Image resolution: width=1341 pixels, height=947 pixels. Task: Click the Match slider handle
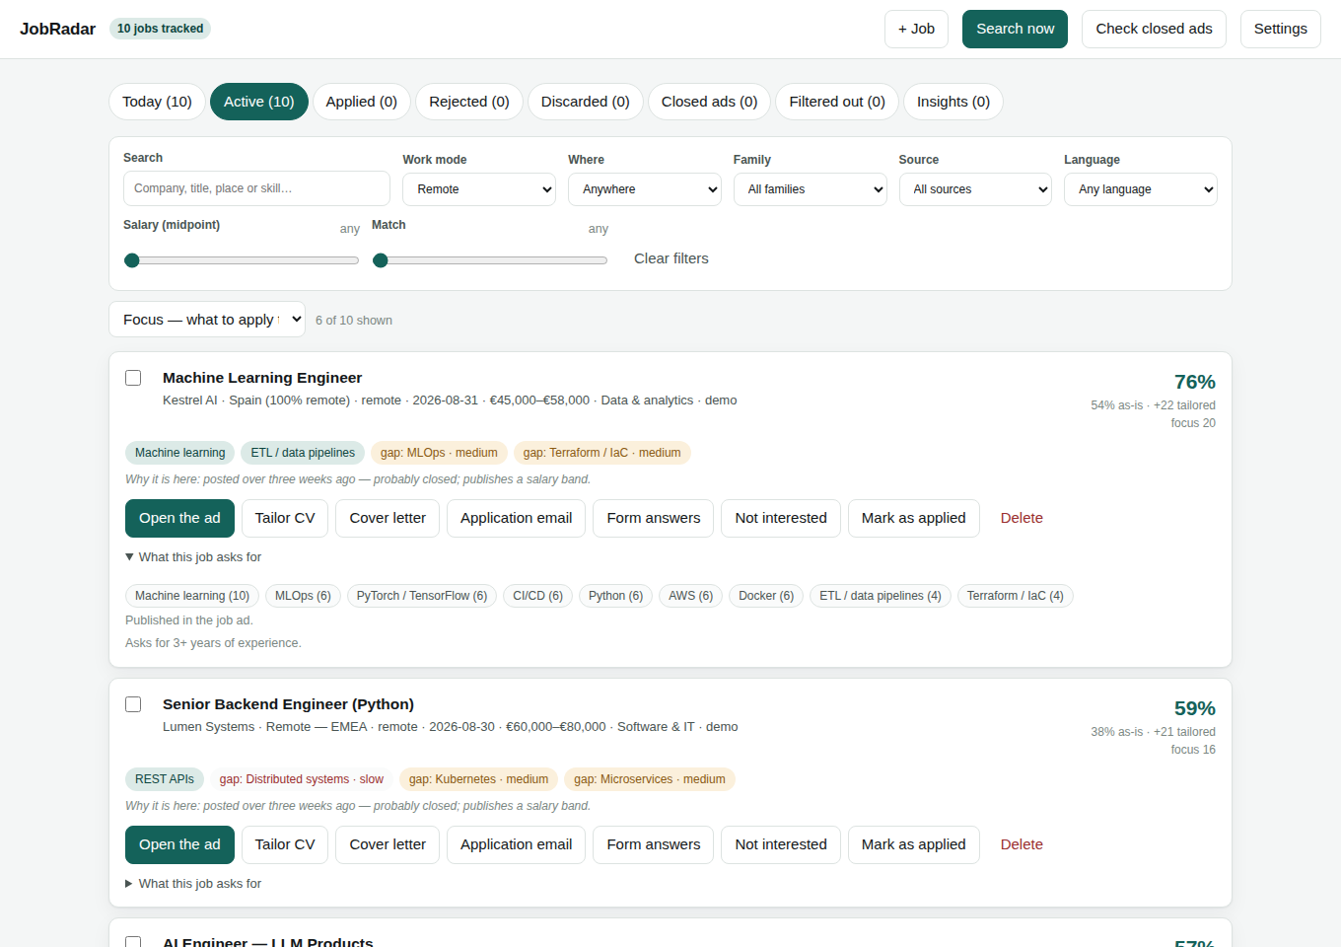point(381,260)
